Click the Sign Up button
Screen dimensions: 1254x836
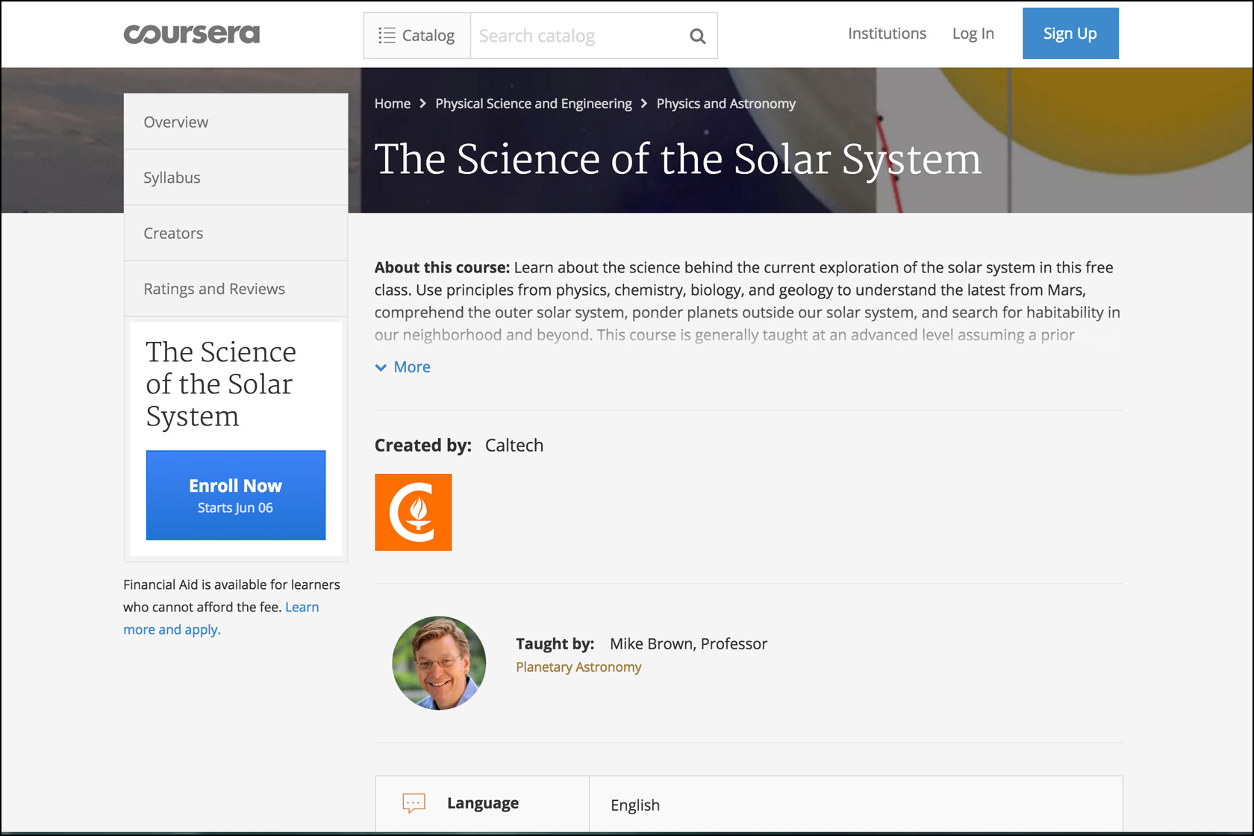pyautogui.click(x=1070, y=34)
